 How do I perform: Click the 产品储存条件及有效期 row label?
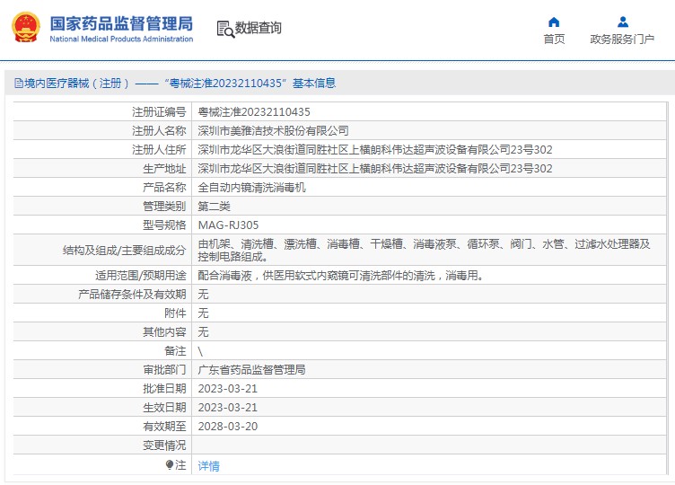(132, 295)
